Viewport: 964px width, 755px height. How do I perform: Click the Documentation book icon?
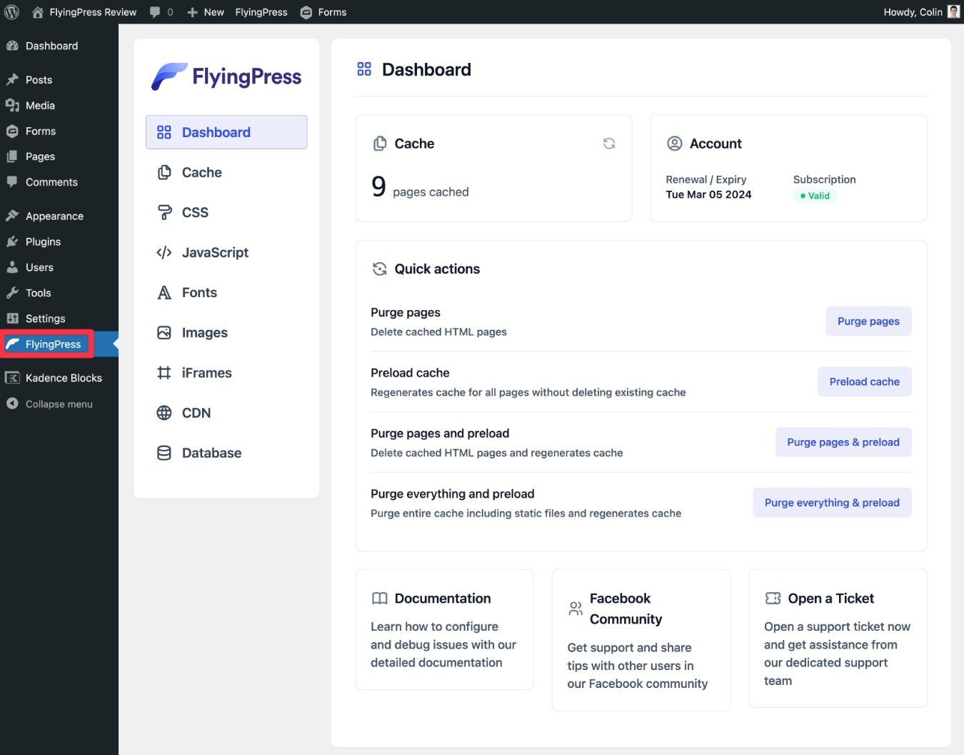click(x=380, y=598)
